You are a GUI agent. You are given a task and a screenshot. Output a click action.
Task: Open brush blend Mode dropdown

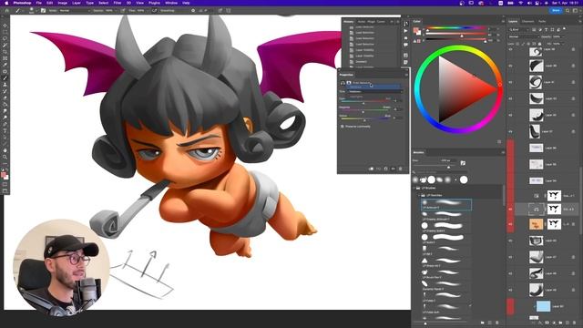pos(75,10)
